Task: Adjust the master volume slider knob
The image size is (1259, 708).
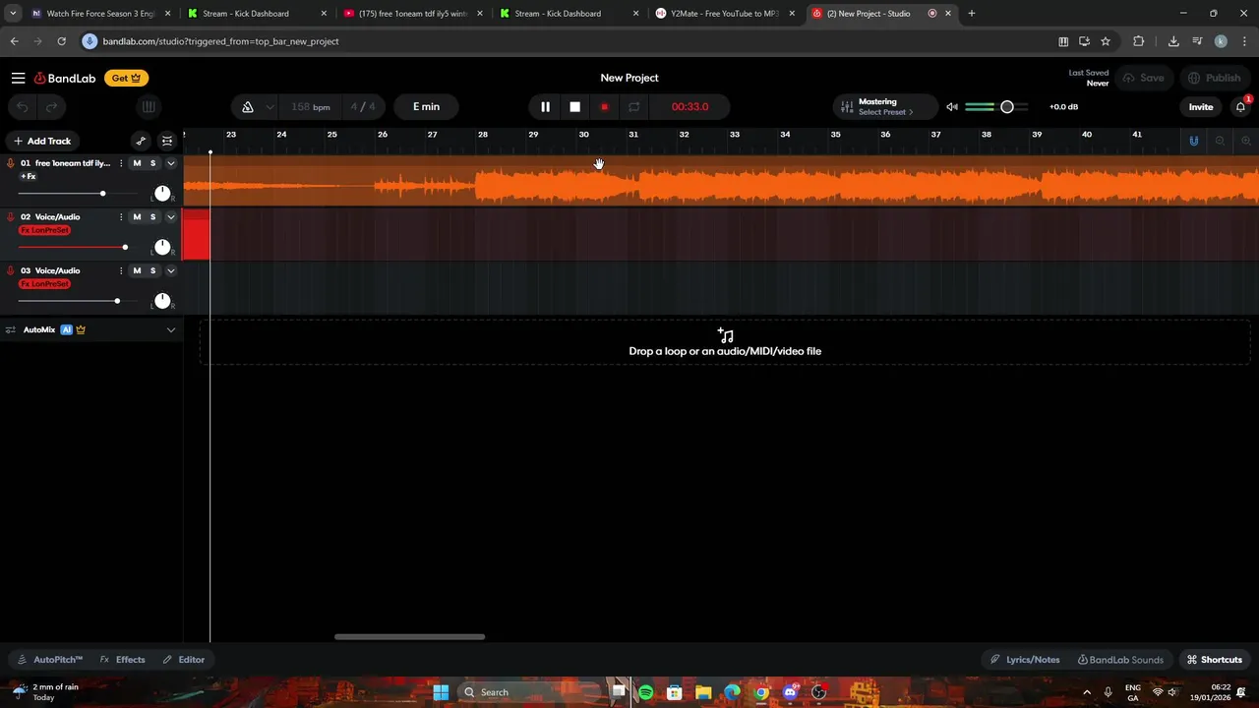Action: (x=1007, y=106)
